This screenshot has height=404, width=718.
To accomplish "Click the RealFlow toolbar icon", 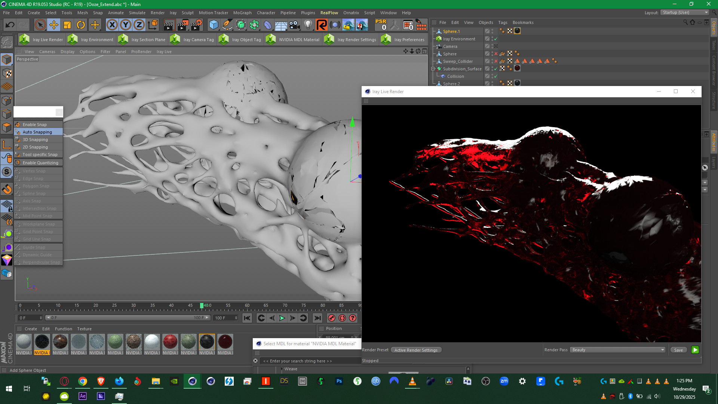I will pos(322,25).
